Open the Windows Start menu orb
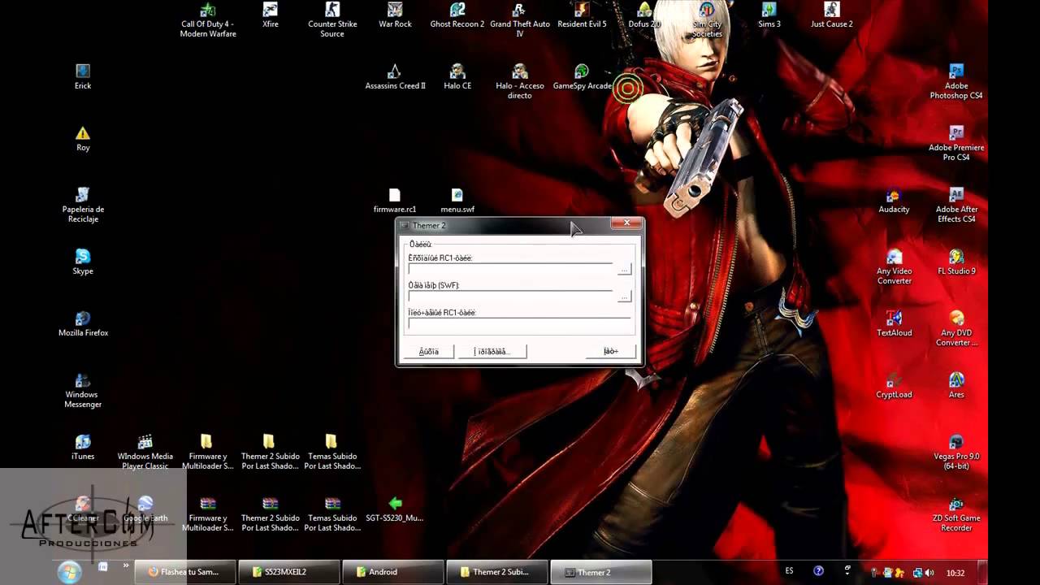This screenshot has width=1040, height=585. (69, 571)
